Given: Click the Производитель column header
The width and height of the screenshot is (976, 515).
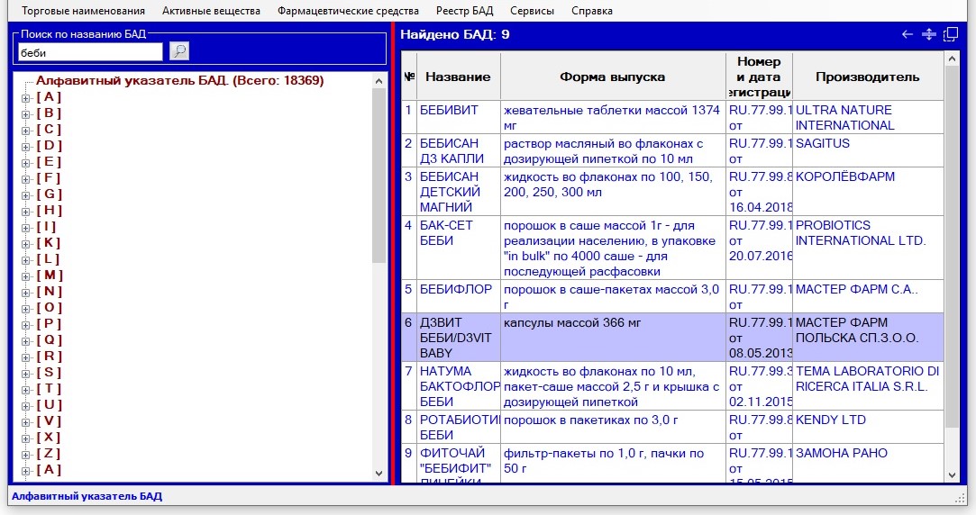Looking at the screenshot, I should point(867,77).
